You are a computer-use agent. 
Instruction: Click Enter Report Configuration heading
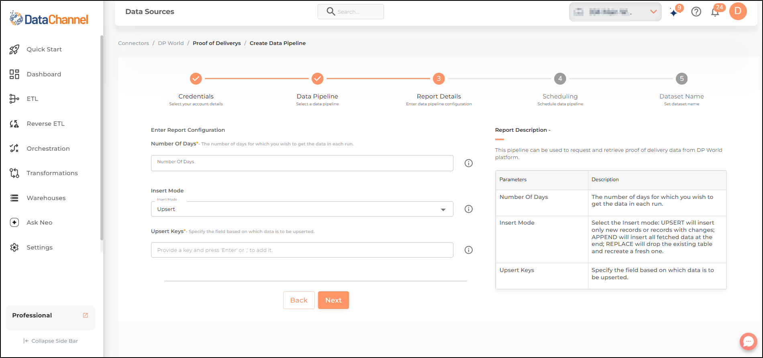188,130
